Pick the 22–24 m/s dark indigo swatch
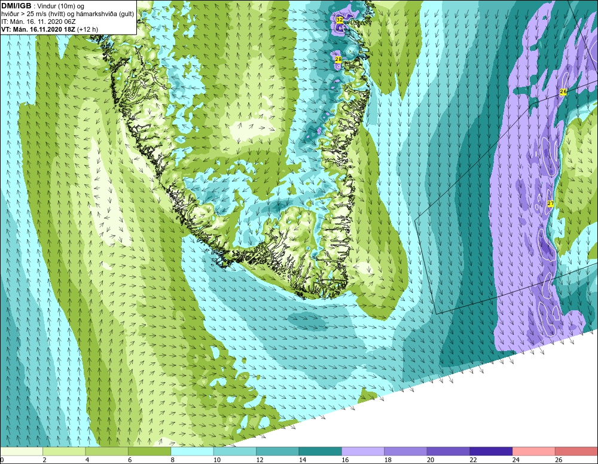This screenshot has width=598, height=464. pos(491,451)
